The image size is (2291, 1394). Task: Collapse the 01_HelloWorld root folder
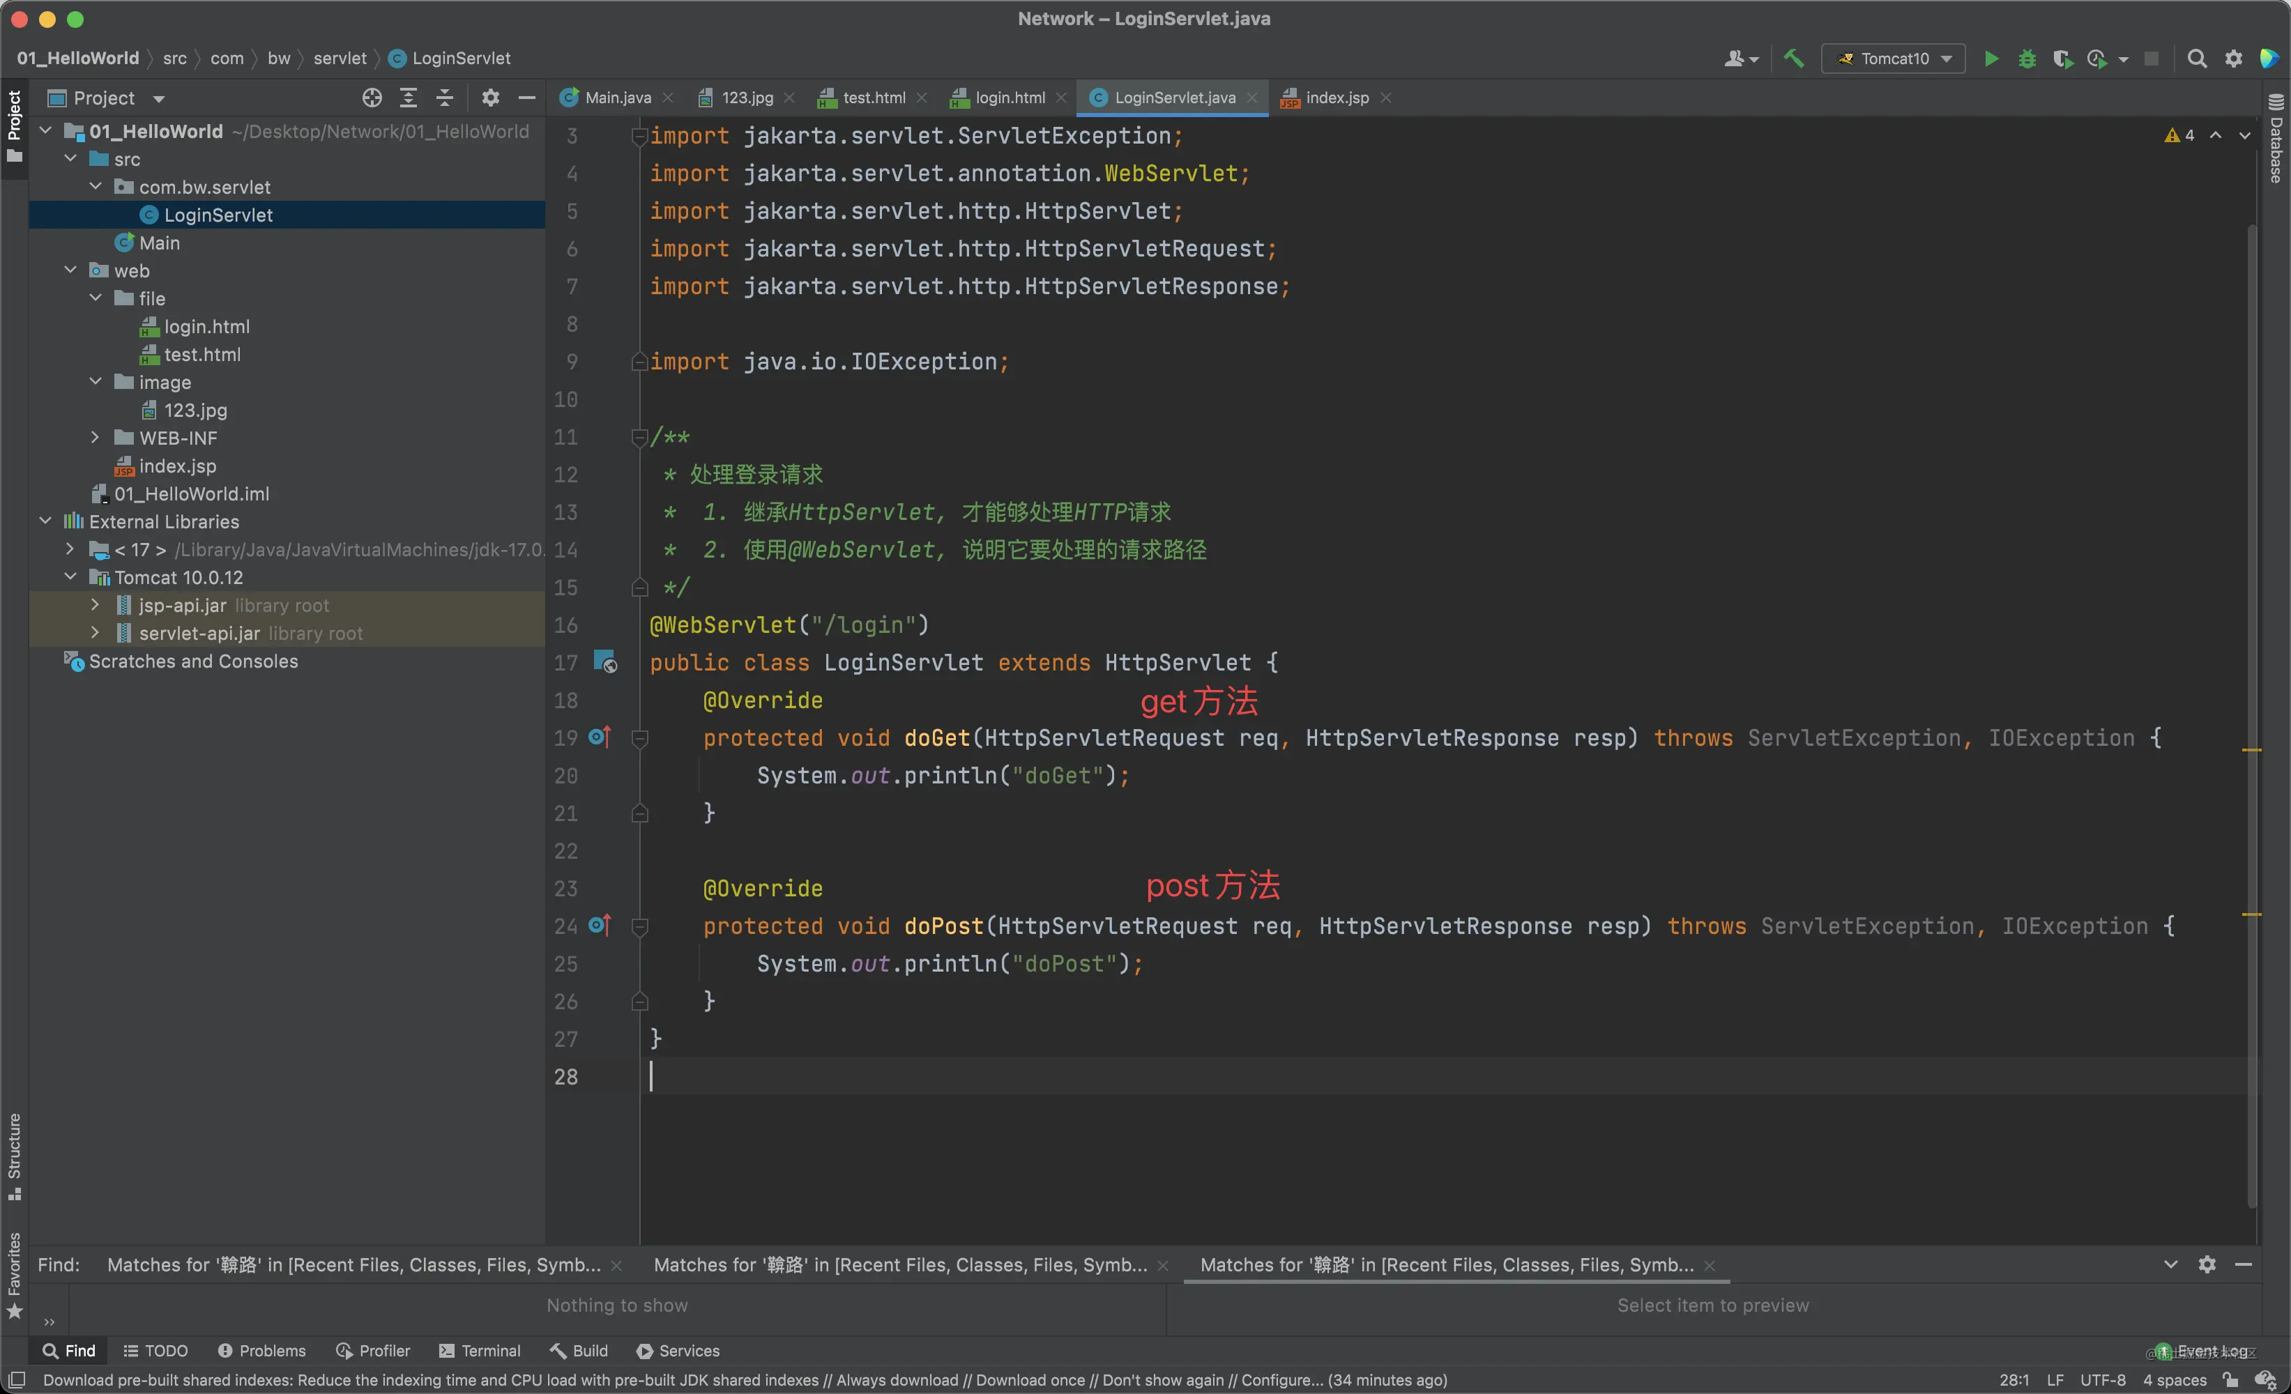coord(45,131)
